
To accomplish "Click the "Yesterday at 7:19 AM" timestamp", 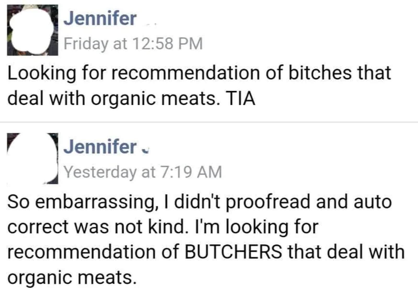I will tap(143, 172).
